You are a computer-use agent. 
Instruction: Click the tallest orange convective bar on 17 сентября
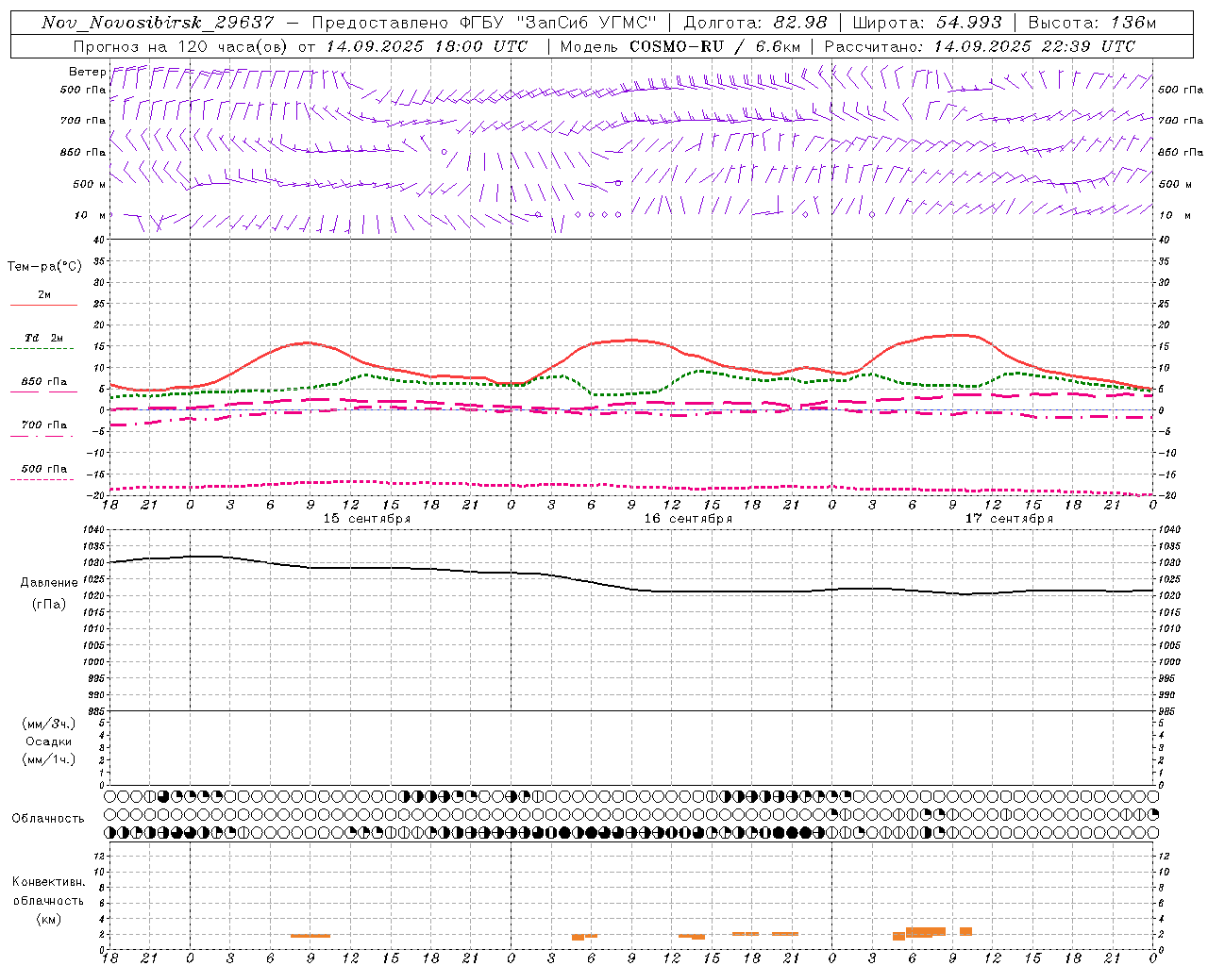click(x=926, y=932)
